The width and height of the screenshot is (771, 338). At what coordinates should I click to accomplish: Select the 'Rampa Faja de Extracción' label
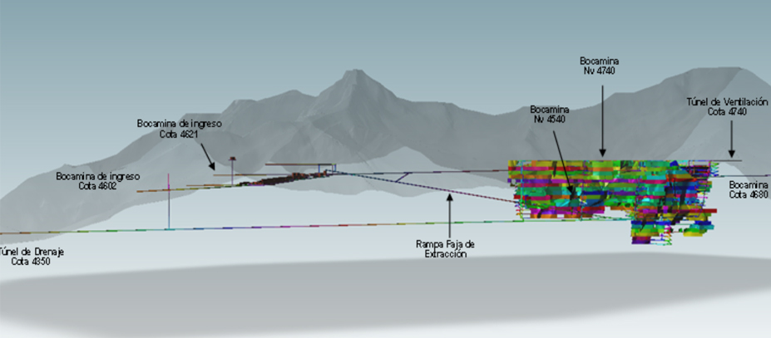coord(448,248)
